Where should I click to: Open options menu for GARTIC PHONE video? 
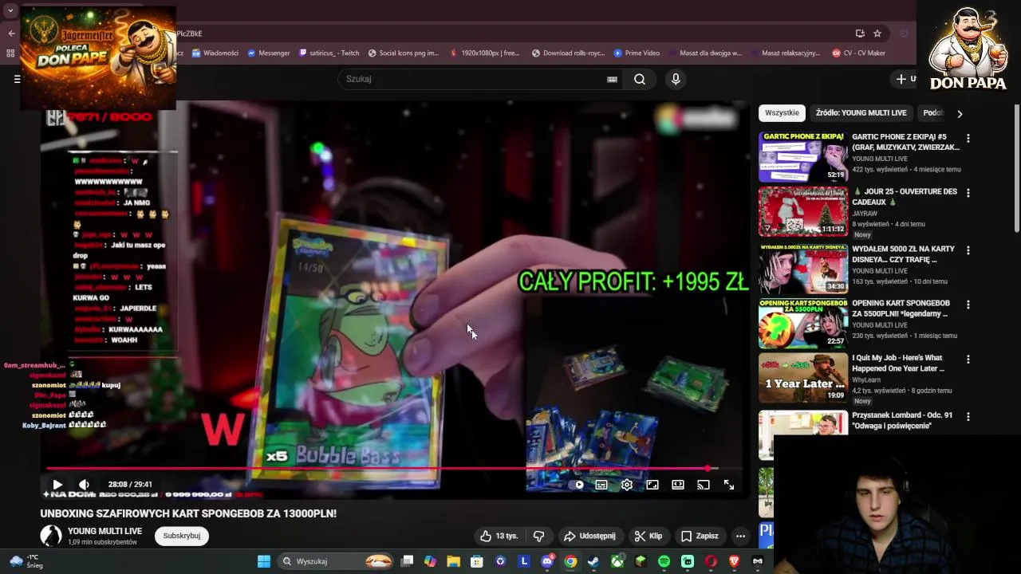point(968,138)
